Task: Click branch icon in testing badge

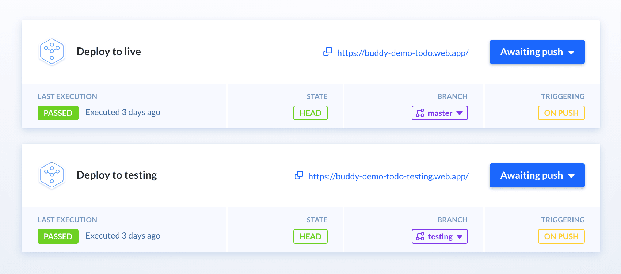Action: [420, 236]
